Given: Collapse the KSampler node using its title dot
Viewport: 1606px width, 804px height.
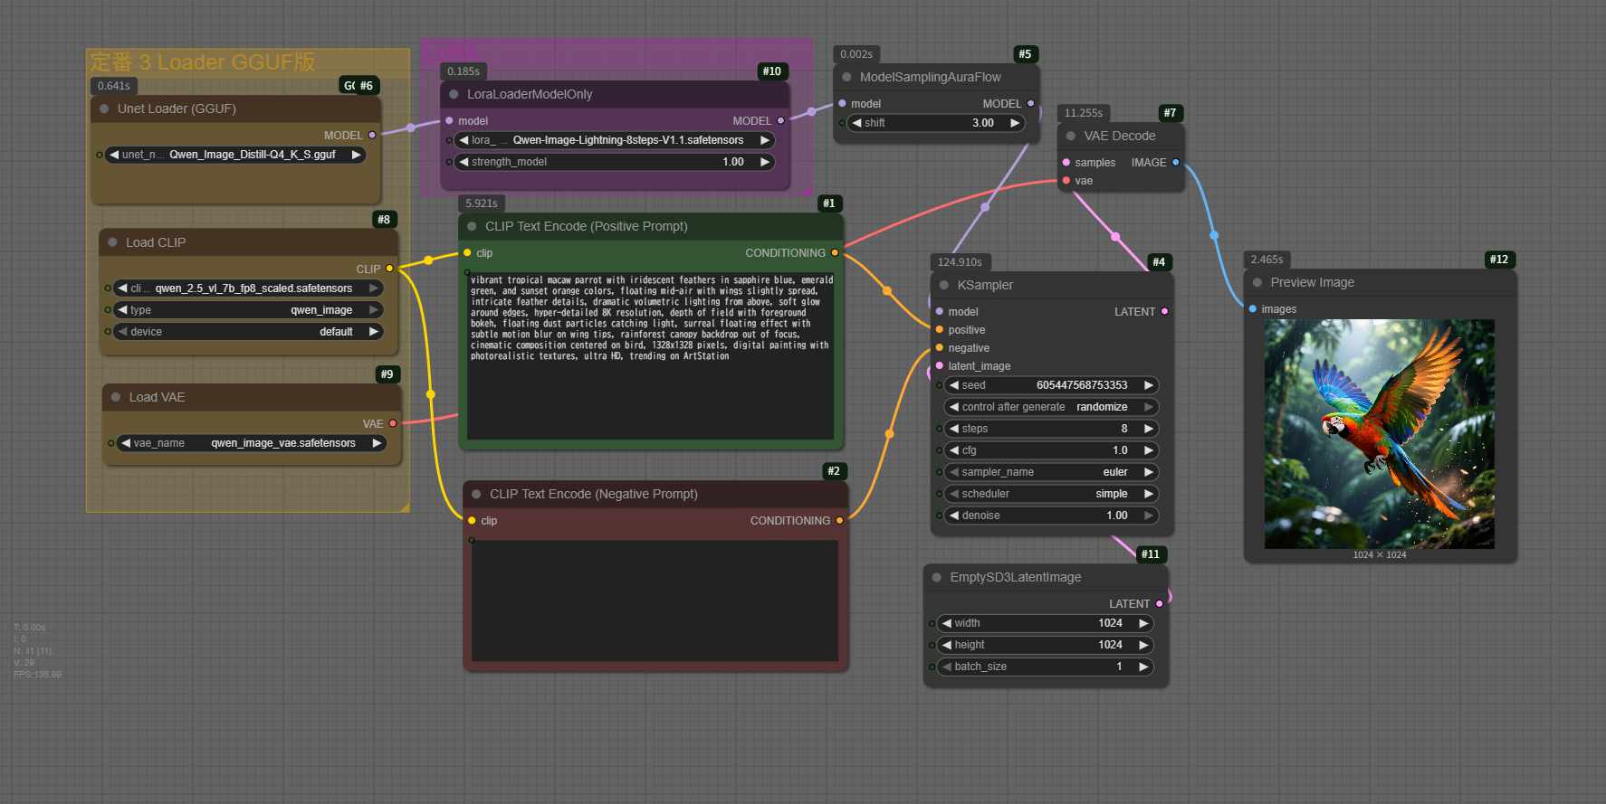Looking at the screenshot, I should pyautogui.click(x=944, y=285).
